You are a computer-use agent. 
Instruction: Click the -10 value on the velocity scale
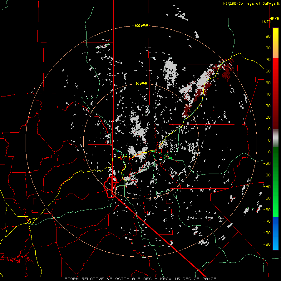coord(267,152)
